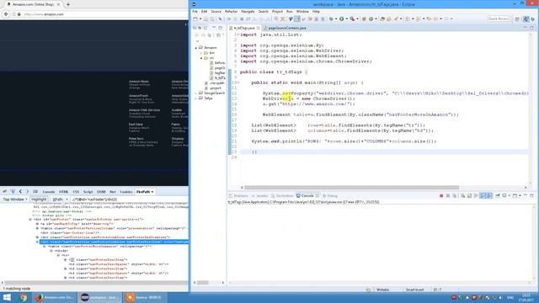Click the New file icon in Eclipse toolbar
539x303 pixels.
coord(195,19)
